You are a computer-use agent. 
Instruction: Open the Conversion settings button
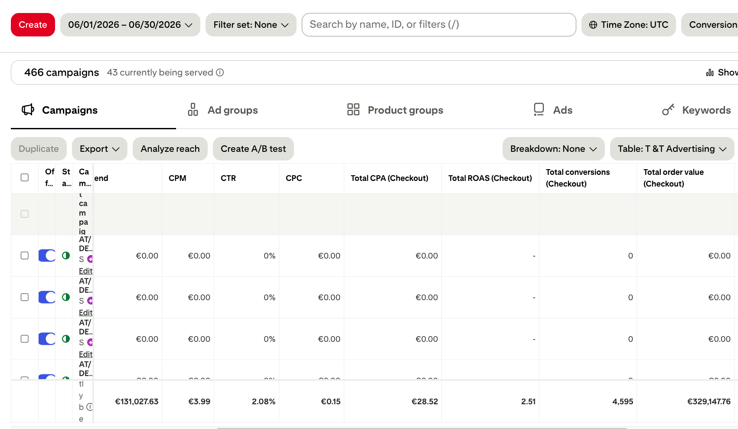710,25
